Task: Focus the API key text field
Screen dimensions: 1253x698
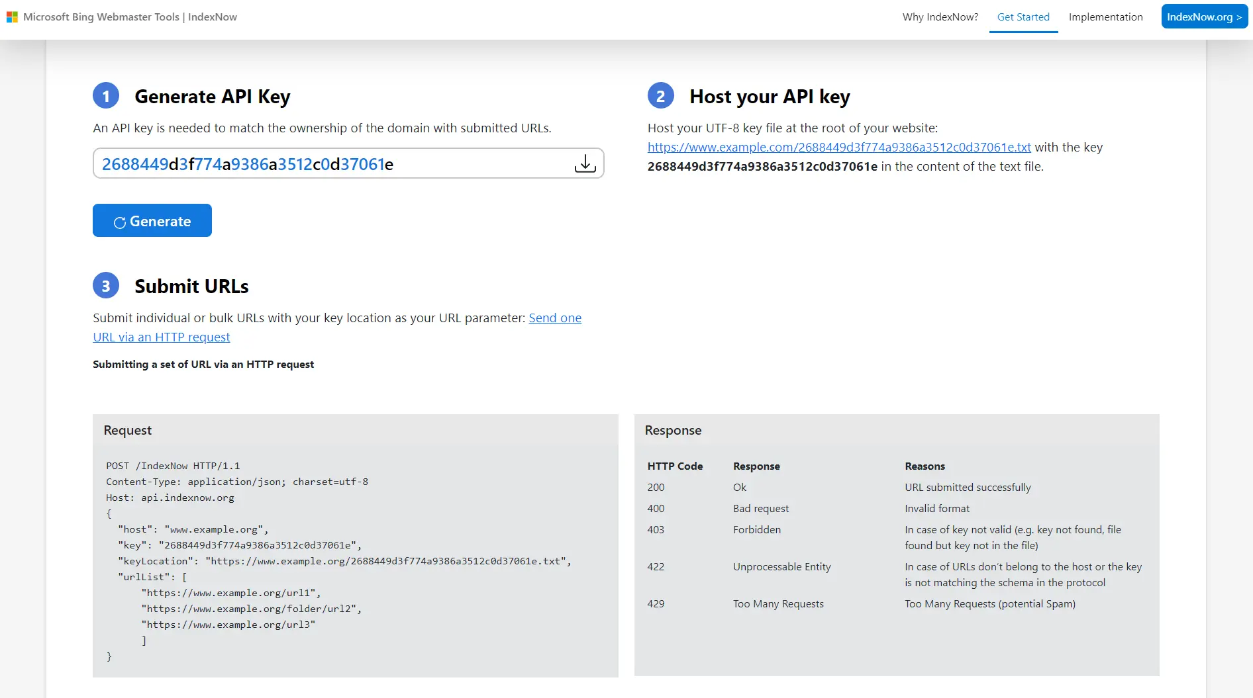Action: coord(331,164)
